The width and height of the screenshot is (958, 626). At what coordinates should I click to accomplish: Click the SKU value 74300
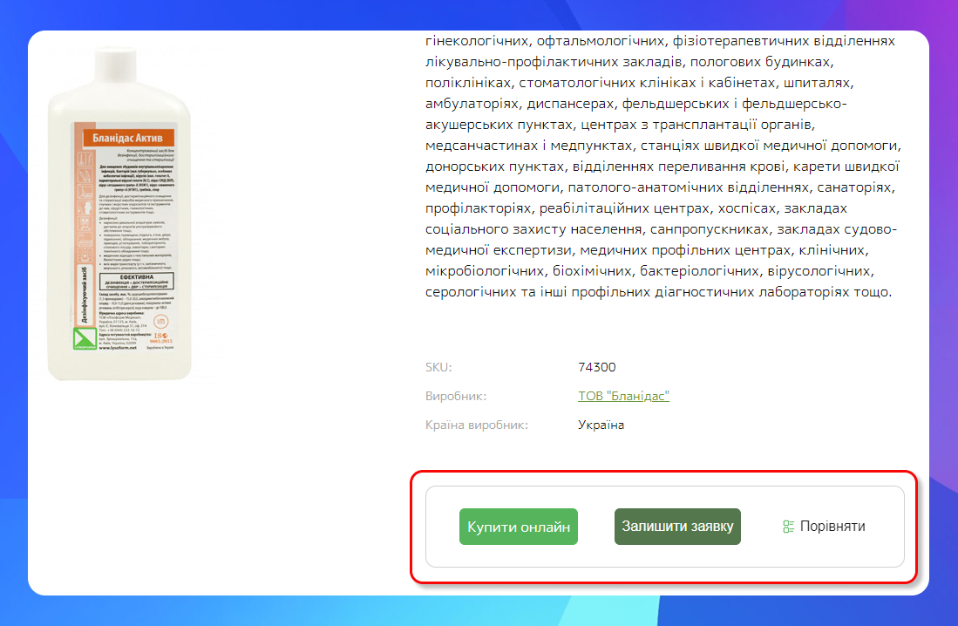click(x=596, y=367)
